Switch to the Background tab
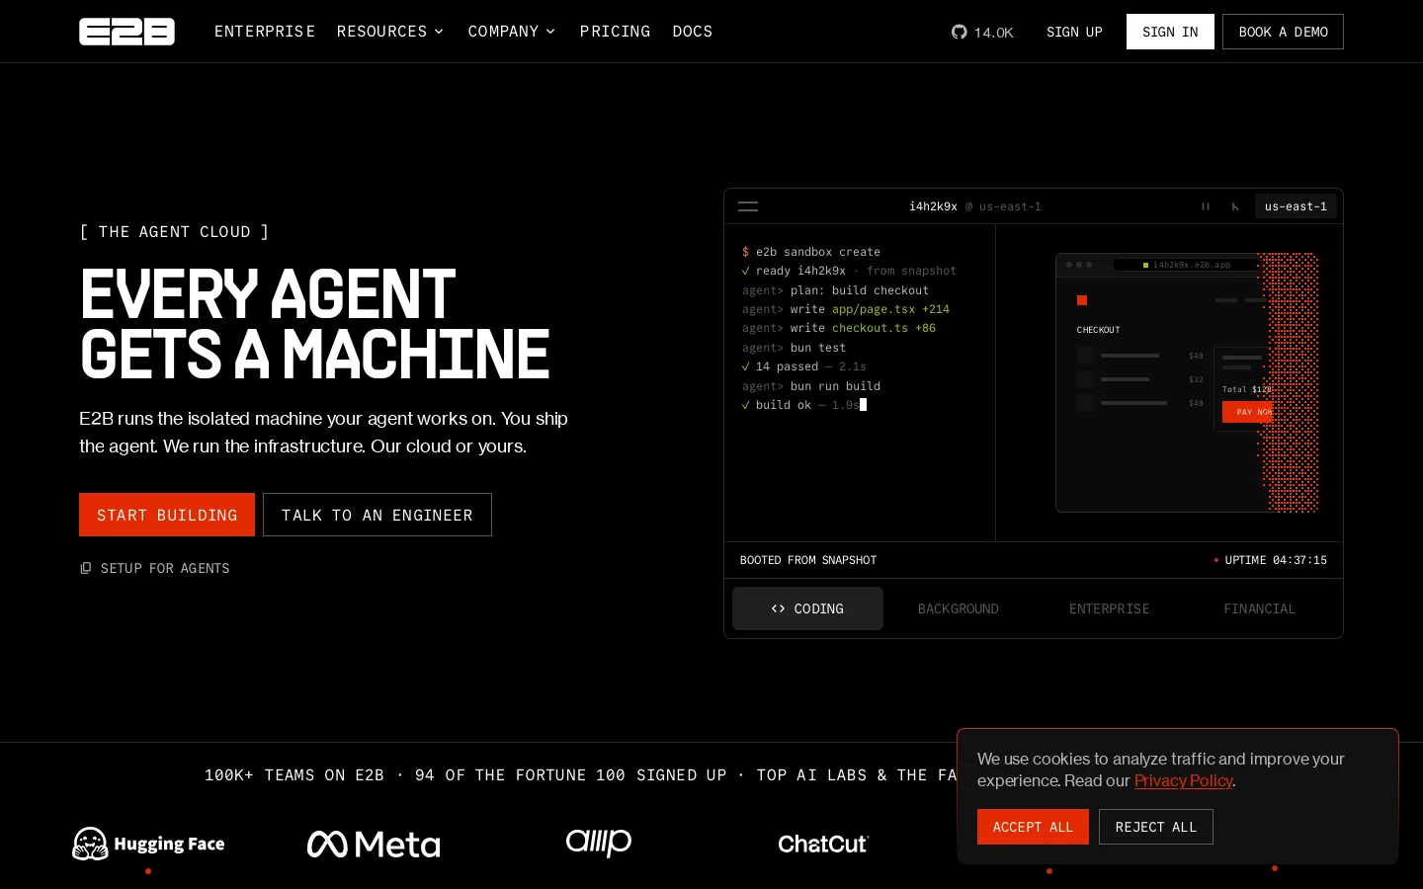The image size is (1423, 889). (x=959, y=608)
